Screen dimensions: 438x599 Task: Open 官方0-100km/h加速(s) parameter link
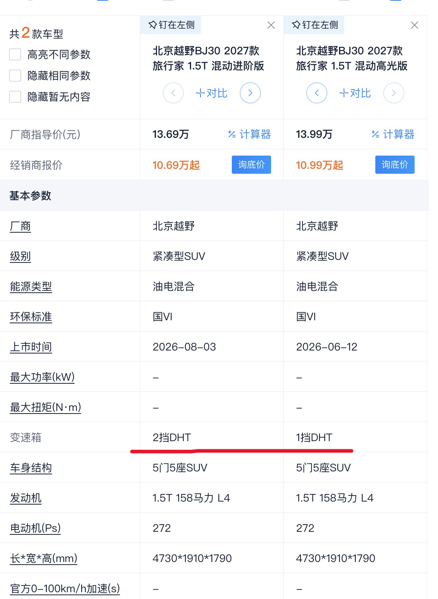click(65, 589)
